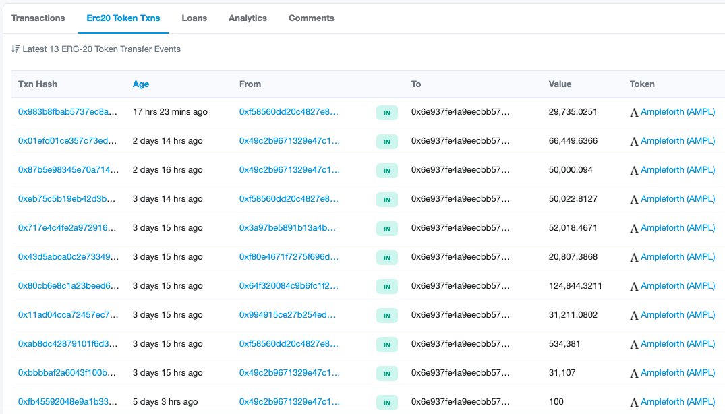Open sender address in 50,022.8127 row
This screenshot has height=414, width=725.
click(x=289, y=199)
